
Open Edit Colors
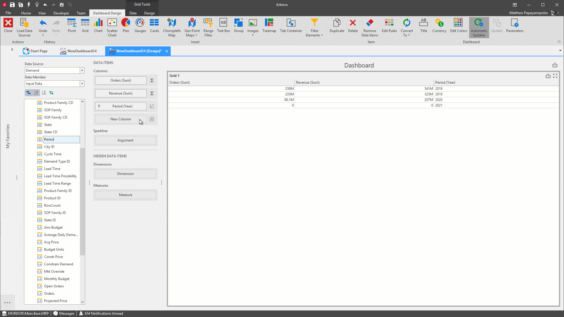(x=458, y=26)
